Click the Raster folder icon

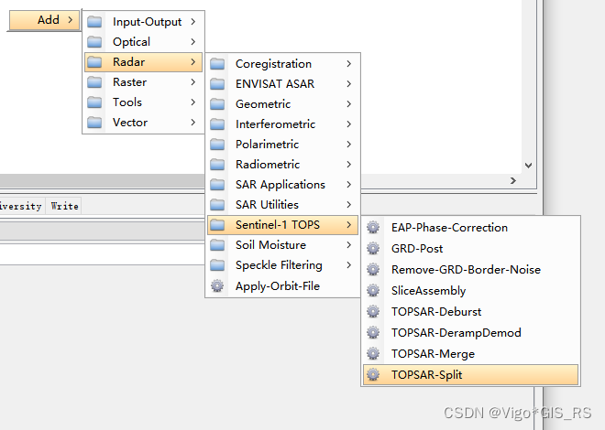coord(94,82)
